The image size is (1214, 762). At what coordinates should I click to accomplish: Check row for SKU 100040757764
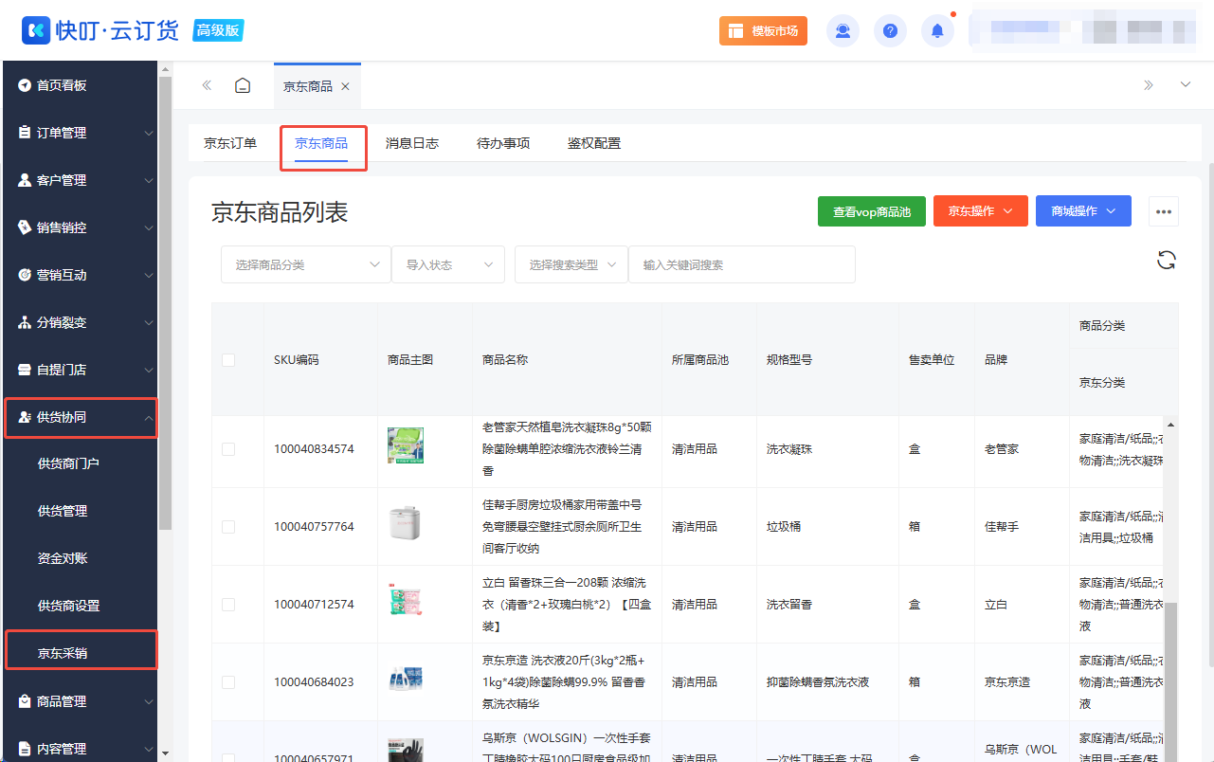pyautogui.click(x=228, y=527)
